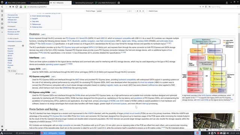The image size is (240, 135).
Task: Open the Vivaldi menu logo button
Action: click(x=2, y=2)
